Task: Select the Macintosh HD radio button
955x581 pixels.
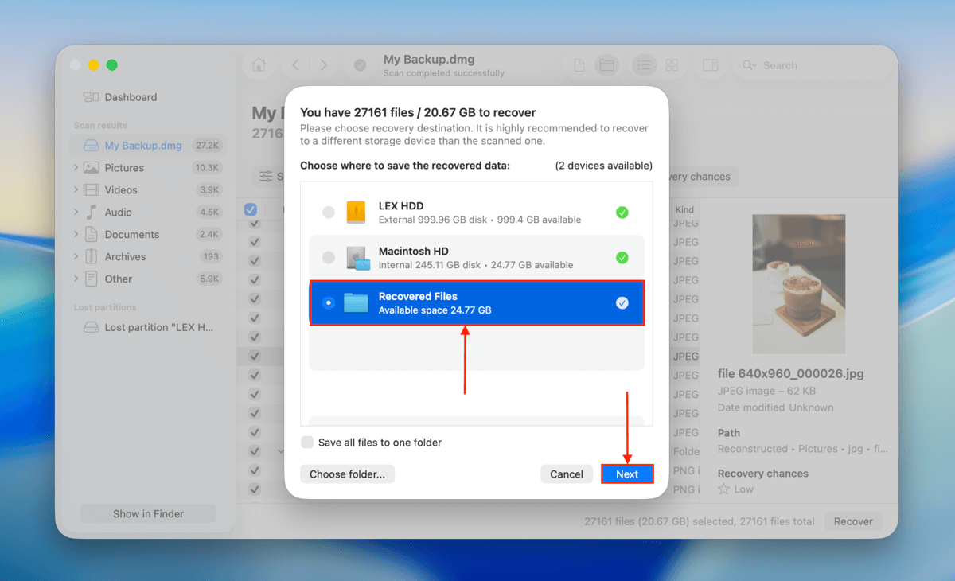Action: [x=329, y=258]
